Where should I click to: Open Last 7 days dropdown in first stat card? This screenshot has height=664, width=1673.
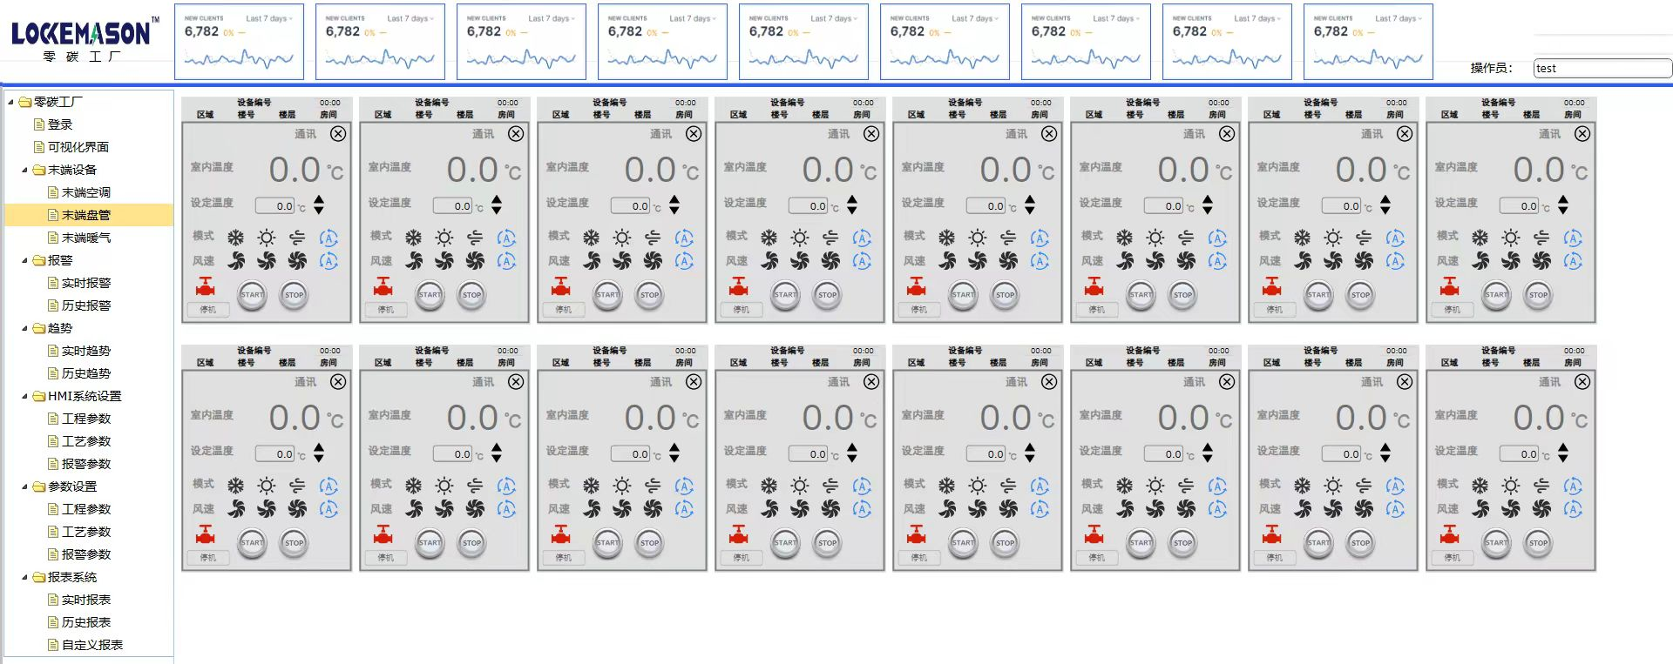(x=269, y=18)
